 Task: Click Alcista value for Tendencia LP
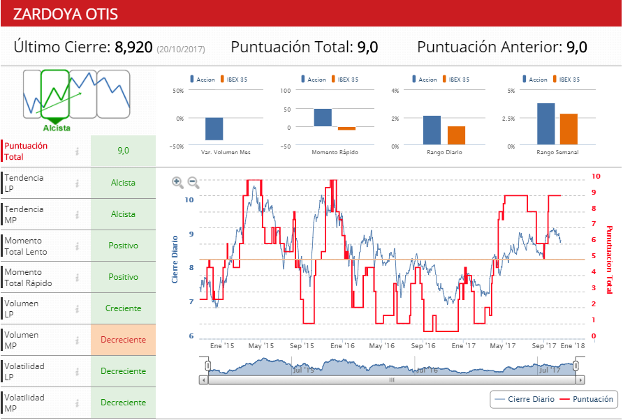(123, 183)
